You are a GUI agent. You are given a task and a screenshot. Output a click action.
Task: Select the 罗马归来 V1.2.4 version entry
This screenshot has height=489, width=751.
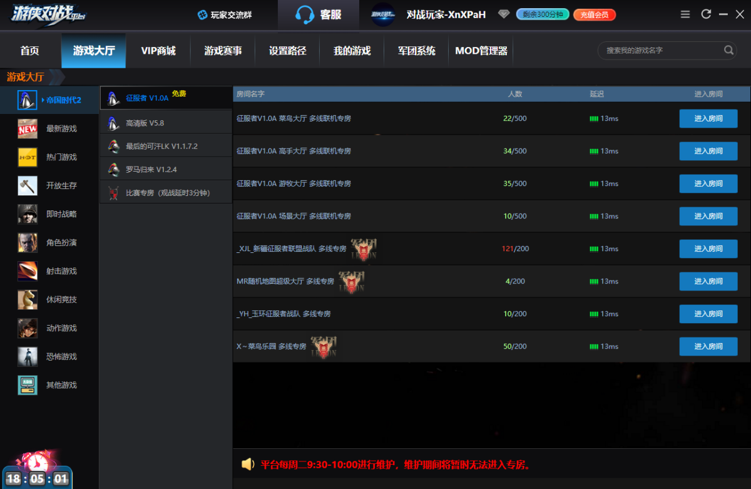[x=166, y=169]
